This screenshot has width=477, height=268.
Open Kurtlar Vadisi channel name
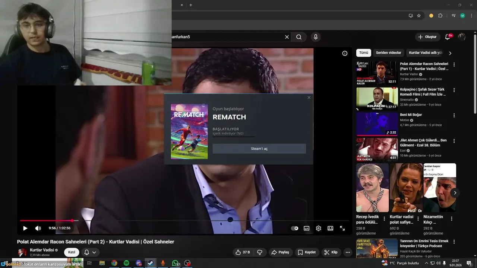coord(42,250)
